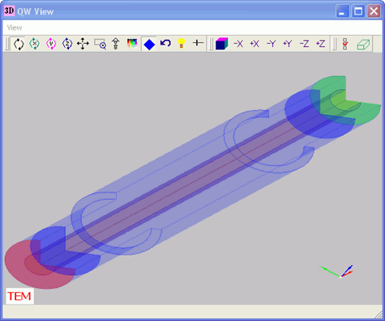Switch to the -X view direction
Screen dimensions: 385x321
tap(238, 44)
